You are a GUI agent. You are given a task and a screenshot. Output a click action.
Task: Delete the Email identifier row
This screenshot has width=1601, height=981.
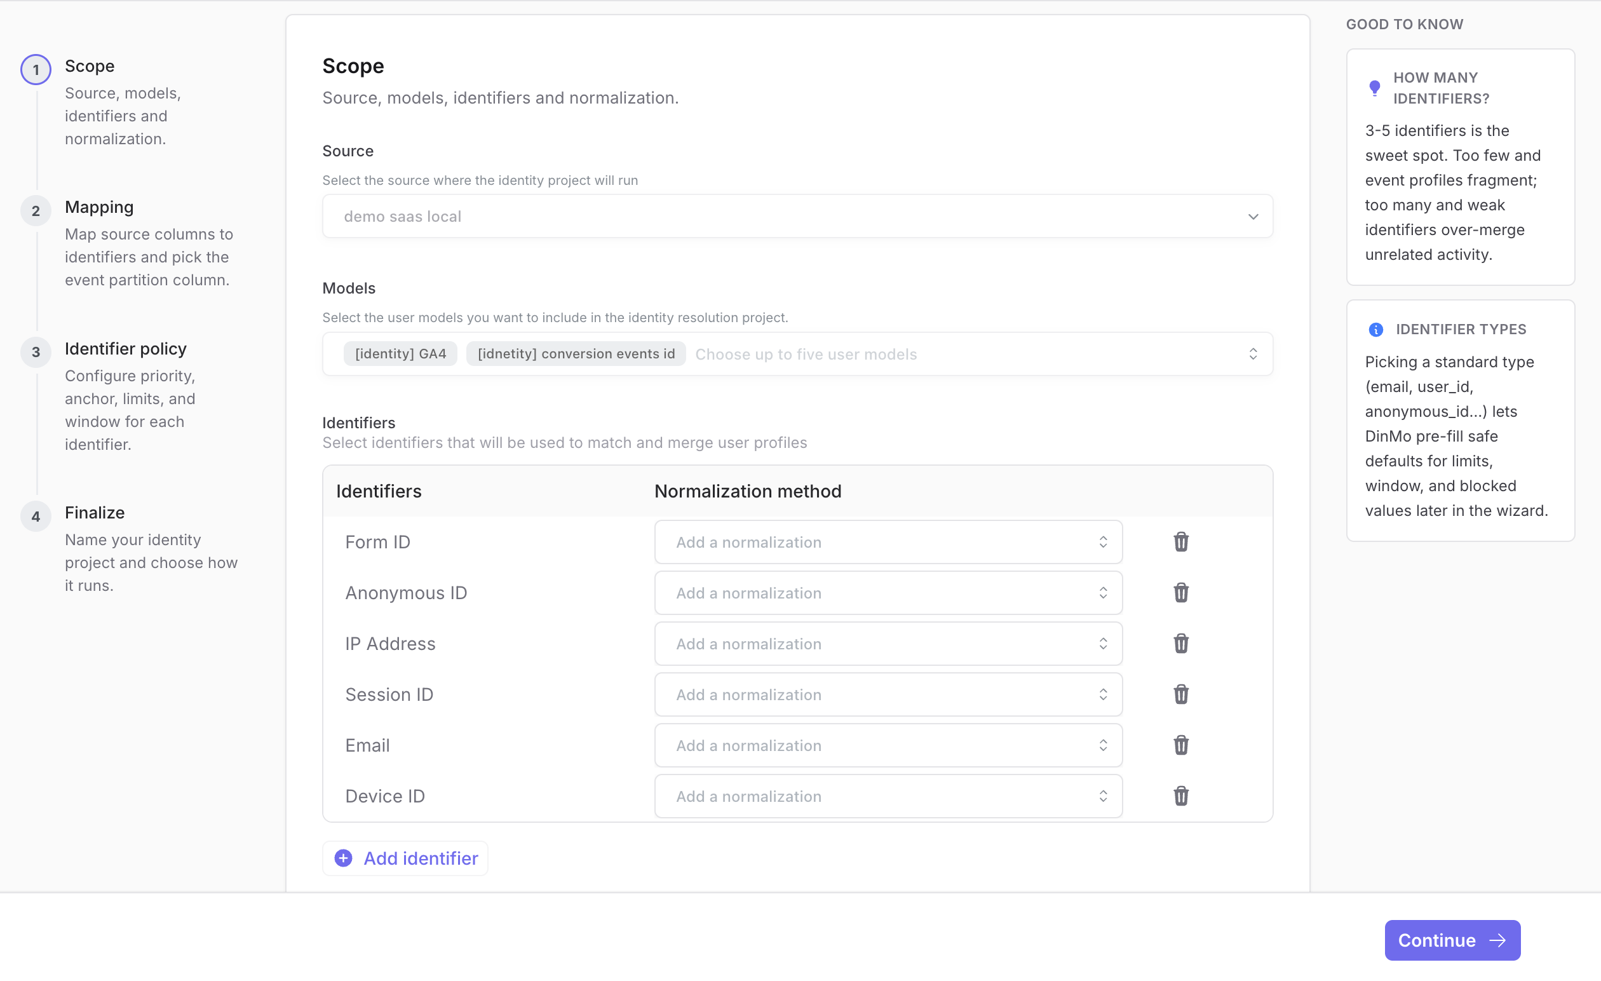pos(1180,745)
